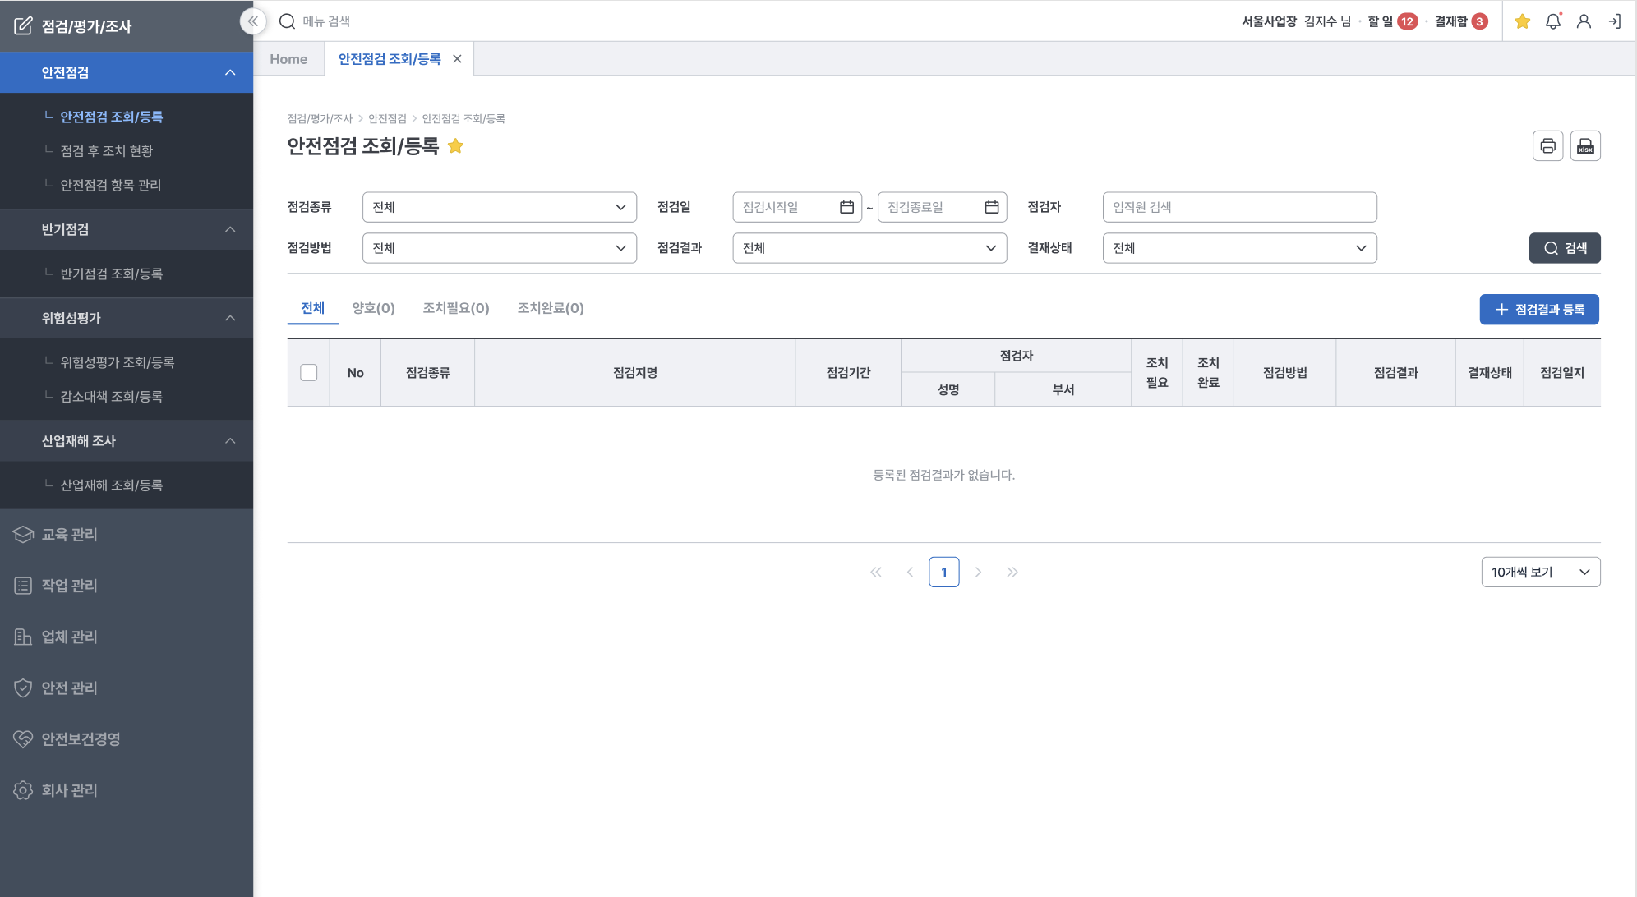Click the logout icon
The width and height of the screenshot is (1637, 897).
tap(1615, 21)
